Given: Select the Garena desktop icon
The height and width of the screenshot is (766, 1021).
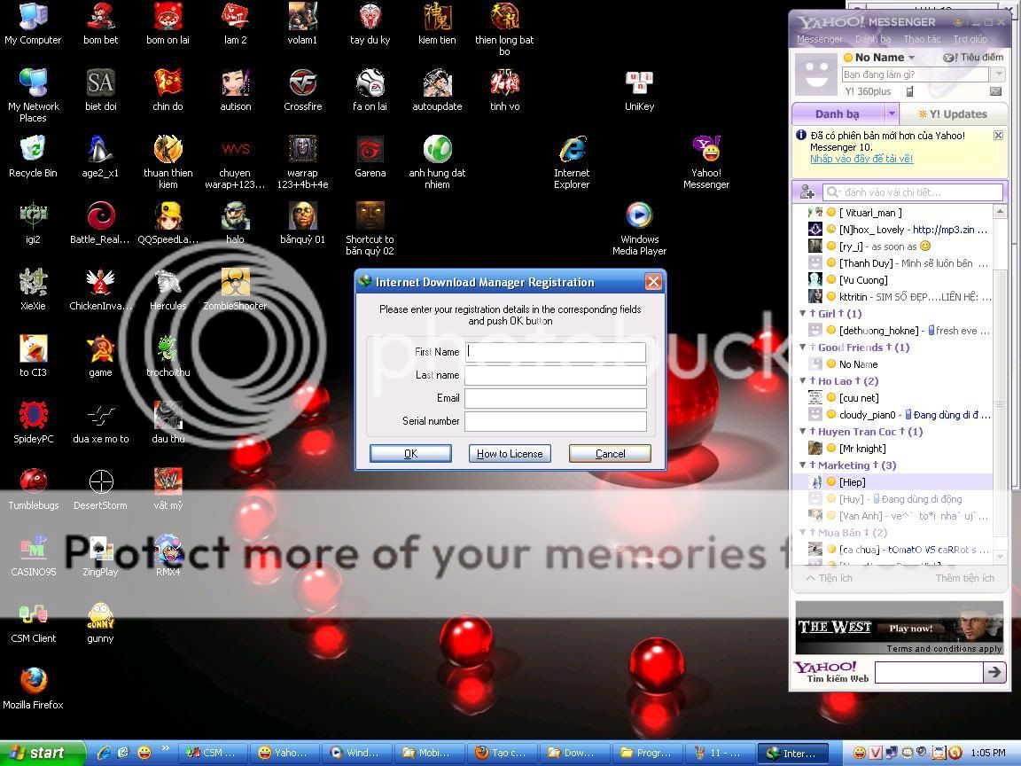Looking at the screenshot, I should coord(370,156).
